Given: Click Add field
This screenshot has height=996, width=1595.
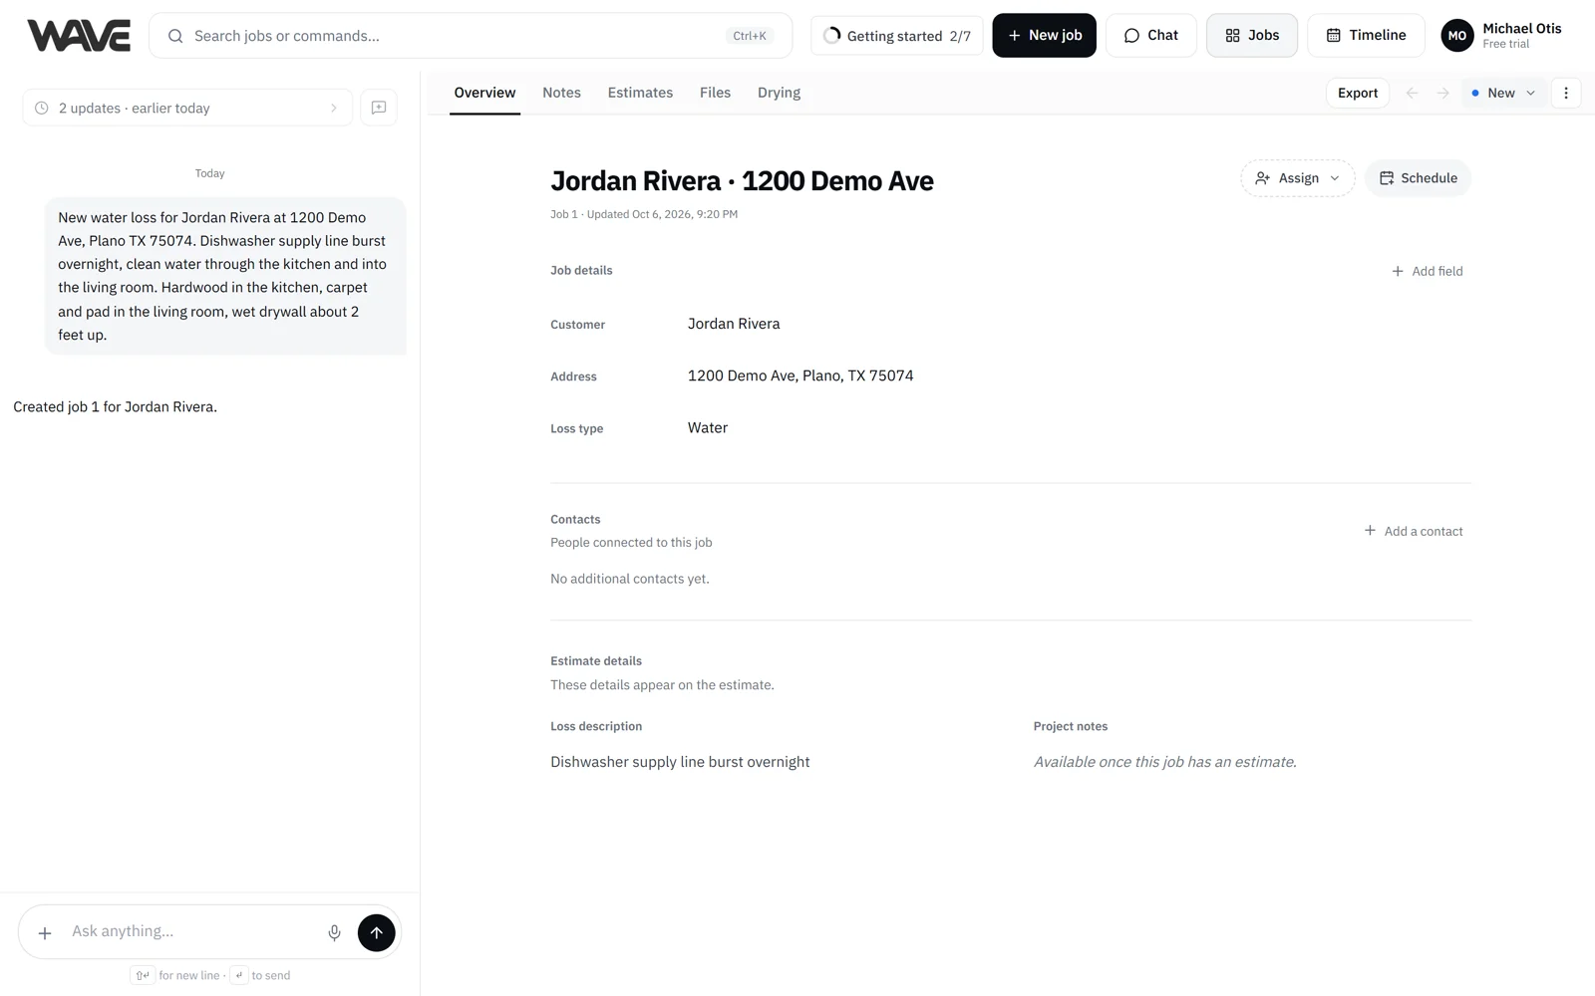Looking at the screenshot, I should 1428,271.
